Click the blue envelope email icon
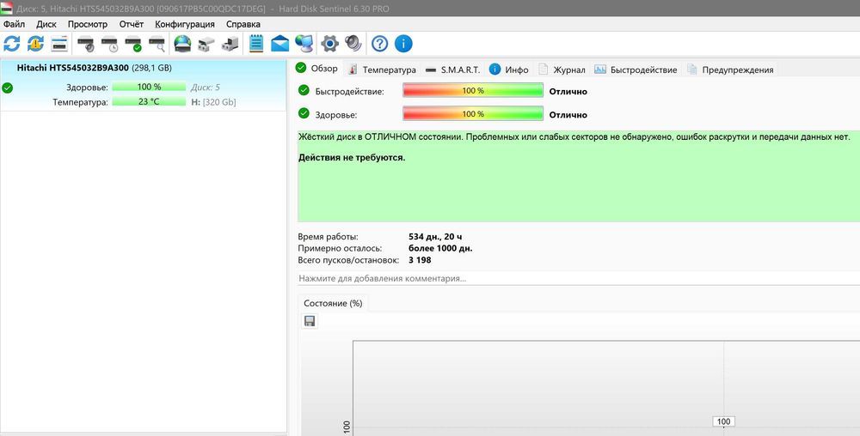 click(280, 44)
